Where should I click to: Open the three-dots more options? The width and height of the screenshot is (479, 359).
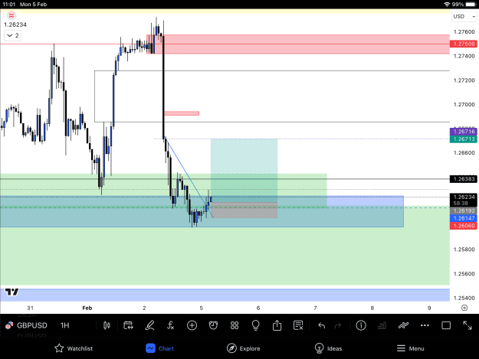(425, 325)
